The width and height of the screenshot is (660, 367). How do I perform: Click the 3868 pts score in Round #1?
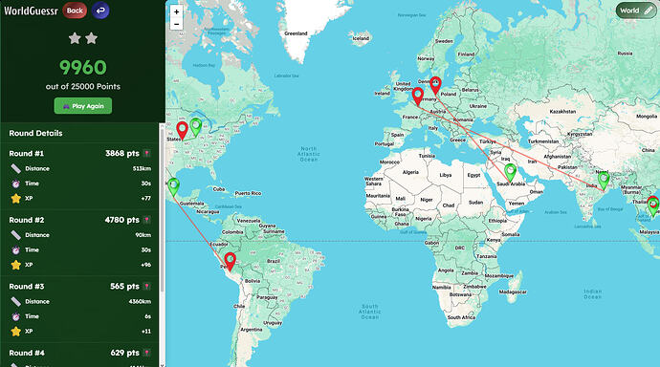(x=122, y=154)
